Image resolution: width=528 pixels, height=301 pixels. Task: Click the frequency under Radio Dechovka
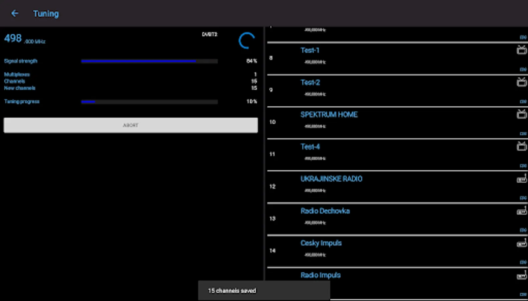point(315,223)
